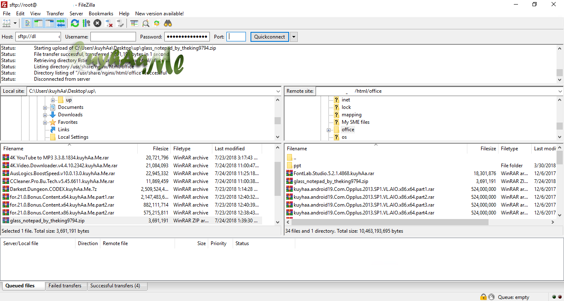Toggle the message log display
Image resolution: width=564 pixels, height=301 pixels.
(27, 23)
